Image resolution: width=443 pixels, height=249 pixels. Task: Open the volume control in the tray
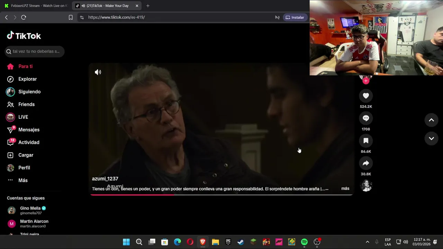[x=406, y=242]
